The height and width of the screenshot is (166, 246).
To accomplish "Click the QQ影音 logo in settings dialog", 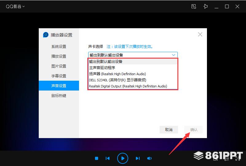I will click(46, 35).
